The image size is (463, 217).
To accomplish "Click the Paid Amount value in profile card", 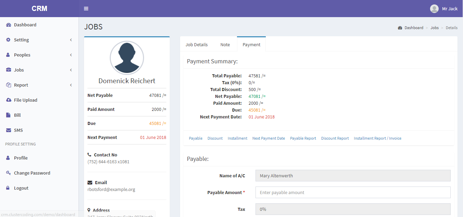I will (159, 110).
